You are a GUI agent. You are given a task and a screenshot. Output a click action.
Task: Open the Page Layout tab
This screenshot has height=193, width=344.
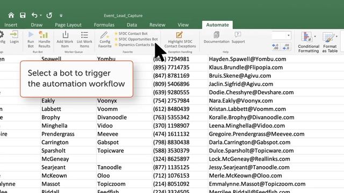coord(68,25)
